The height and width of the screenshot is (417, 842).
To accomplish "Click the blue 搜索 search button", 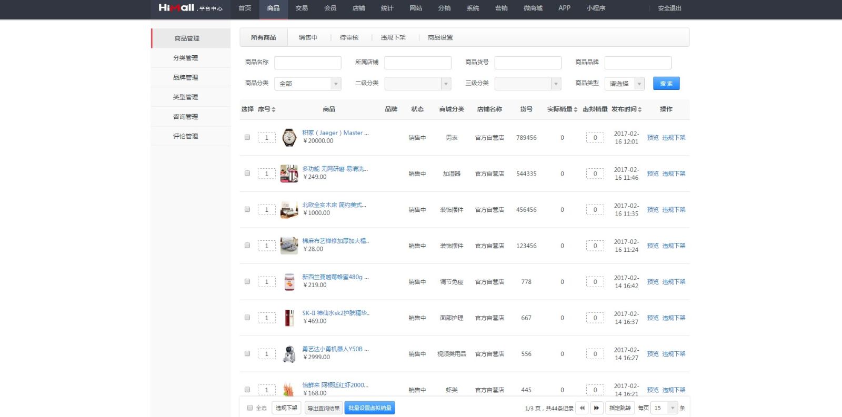I will (666, 84).
